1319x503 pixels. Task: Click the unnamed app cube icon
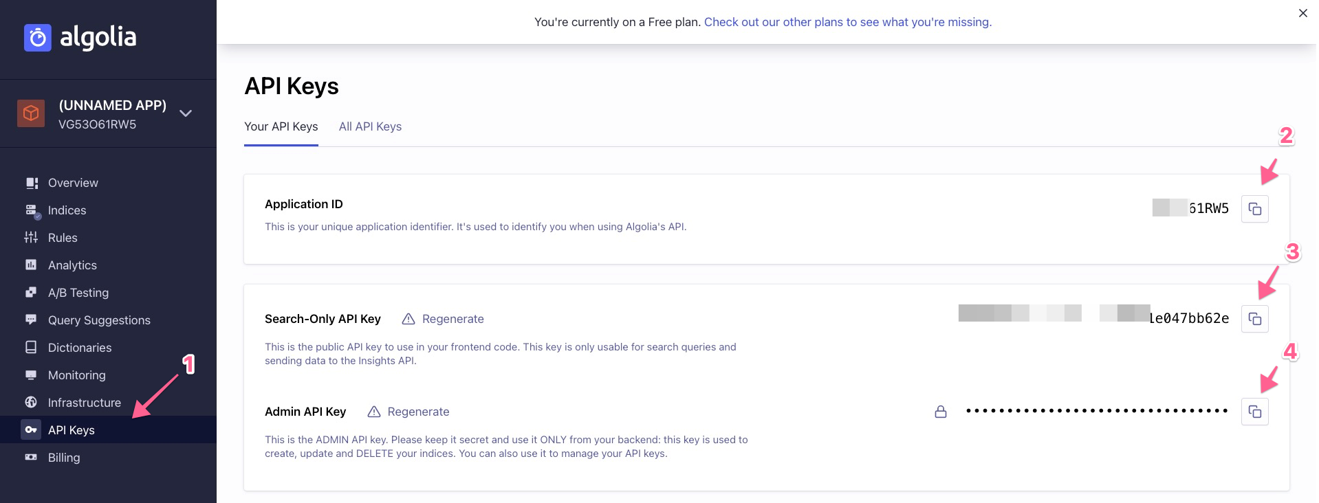(31, 113)
